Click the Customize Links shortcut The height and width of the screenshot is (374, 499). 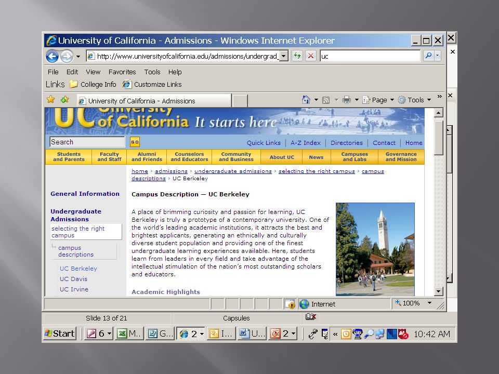click(x=152, y=84)
